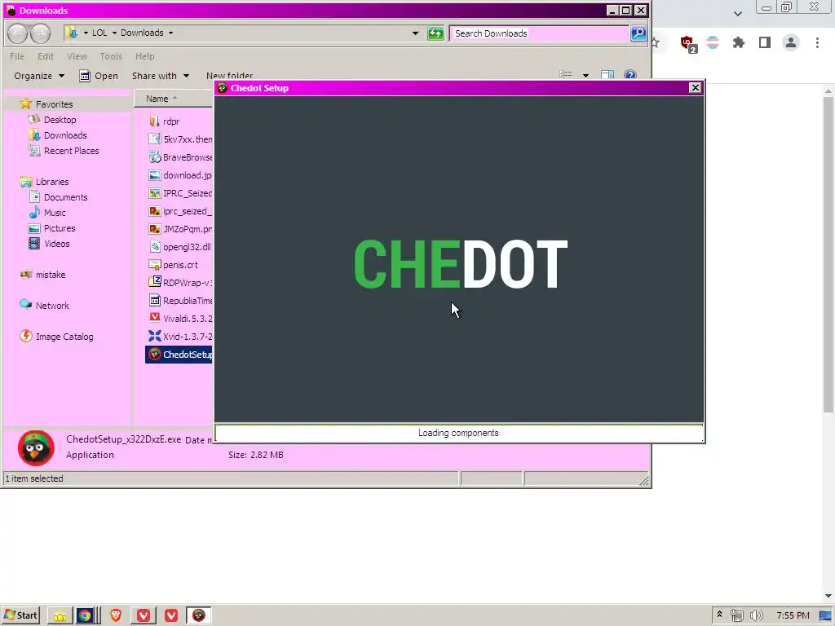Click the Chrome profile avatar icon
Viewport: 835px width, 626px height.
pos(791,42)
